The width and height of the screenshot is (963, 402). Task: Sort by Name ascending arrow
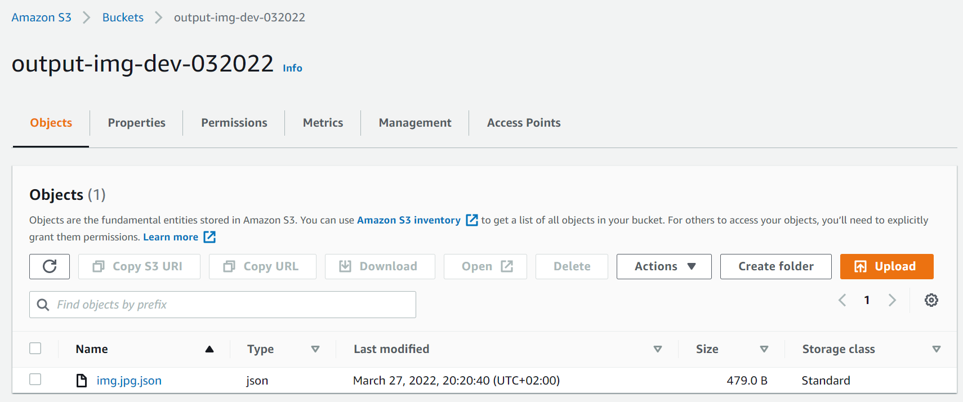(209, 349)
